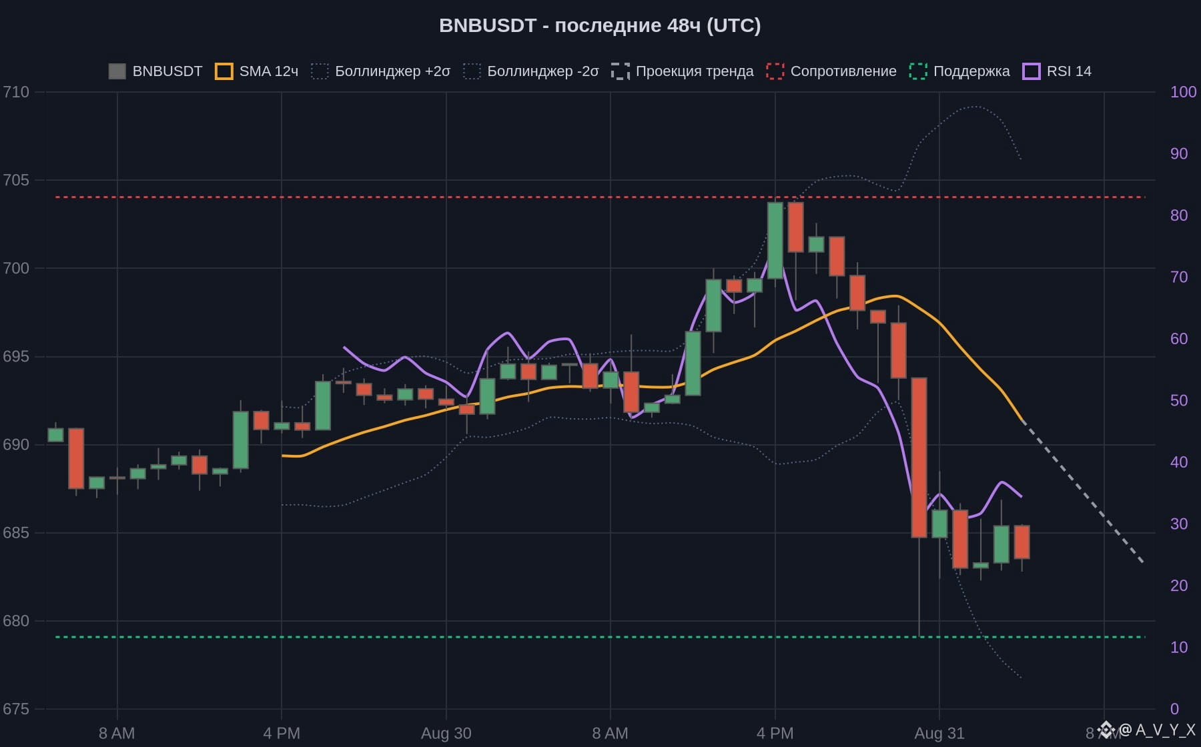Click the Aug 31 date label

[x=939, y=734]
